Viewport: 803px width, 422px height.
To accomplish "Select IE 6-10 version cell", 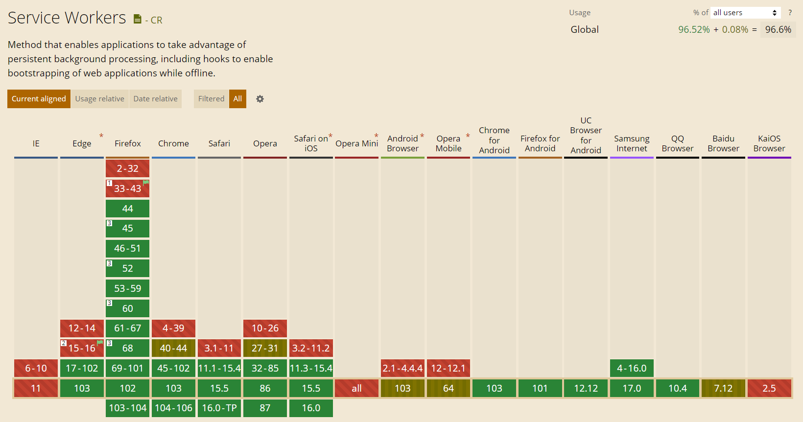I will pos(36,368).
